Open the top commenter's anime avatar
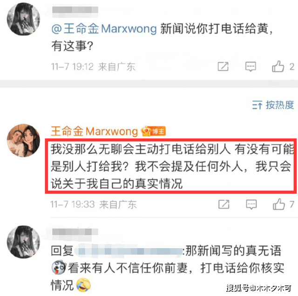 [x=23, y=19]
